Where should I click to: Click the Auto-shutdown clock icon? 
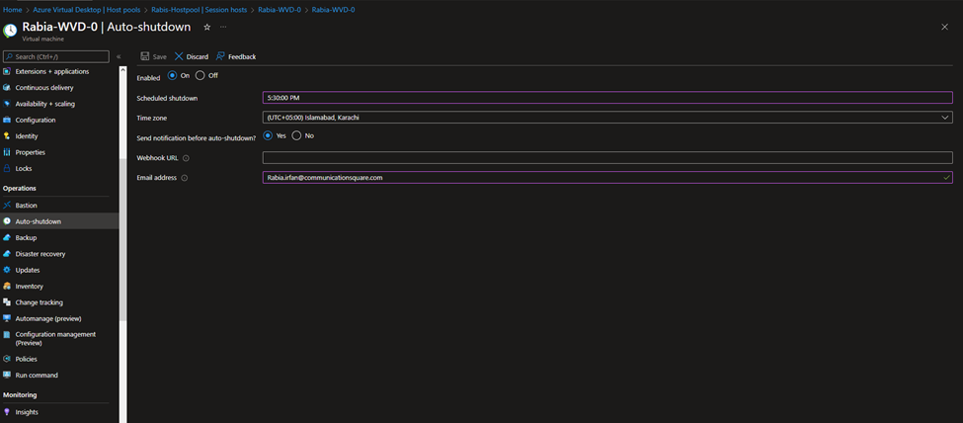point(7,220)
